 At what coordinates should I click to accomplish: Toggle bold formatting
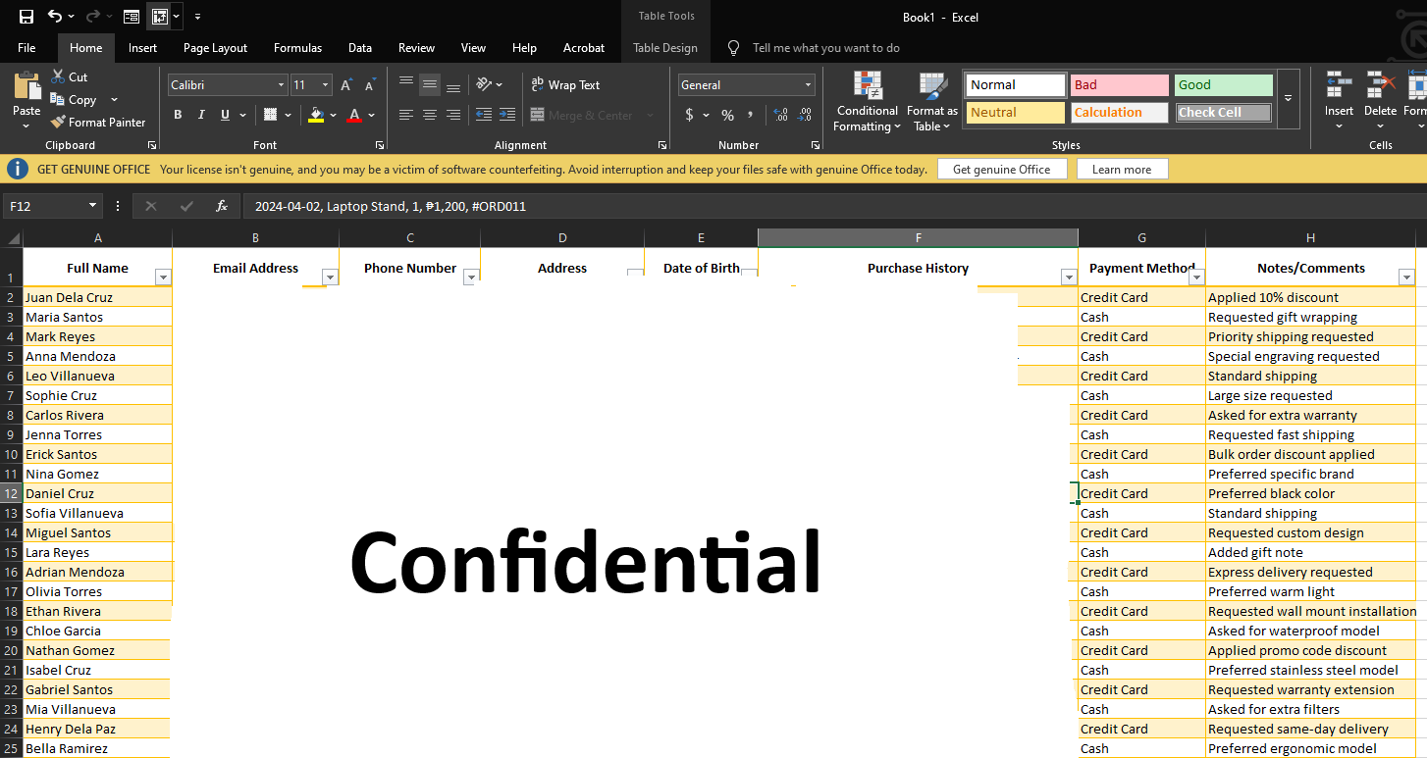point(178,115)
